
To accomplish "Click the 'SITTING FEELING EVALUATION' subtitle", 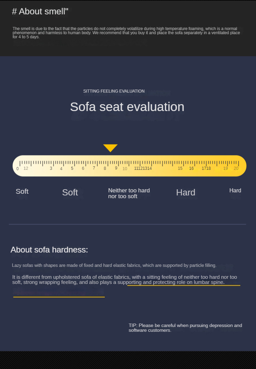I will click(114, 91).
